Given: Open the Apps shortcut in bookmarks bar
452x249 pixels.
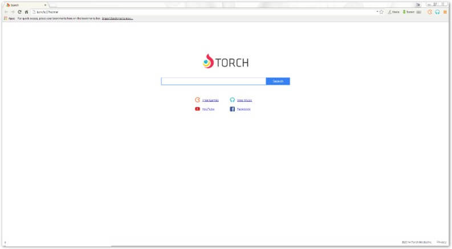Looking at the screenshot, I should coord(10,18).
